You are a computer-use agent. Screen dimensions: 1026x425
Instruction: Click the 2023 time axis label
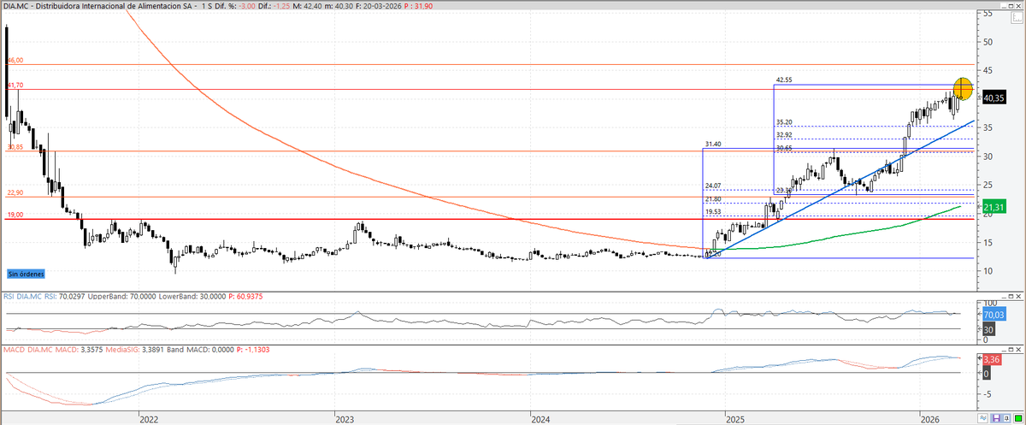(x=344, y=420)
